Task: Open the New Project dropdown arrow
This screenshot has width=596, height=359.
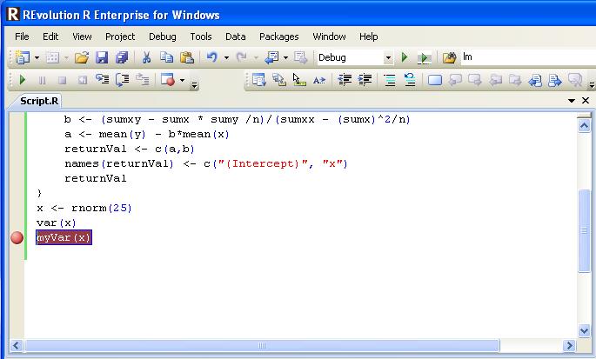Action: (x=37, y=57)
